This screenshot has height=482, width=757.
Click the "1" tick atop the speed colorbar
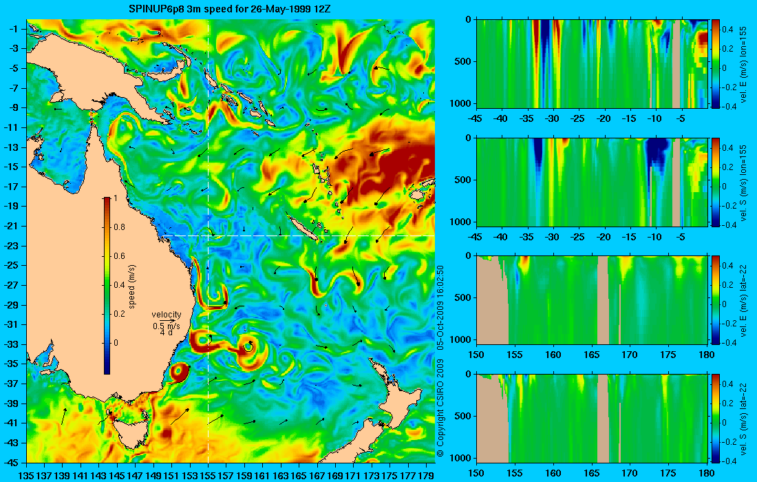click(x=116, y=198)
